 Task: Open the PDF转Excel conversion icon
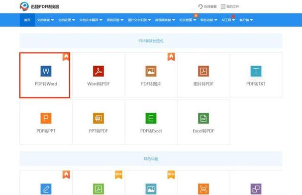151,118
